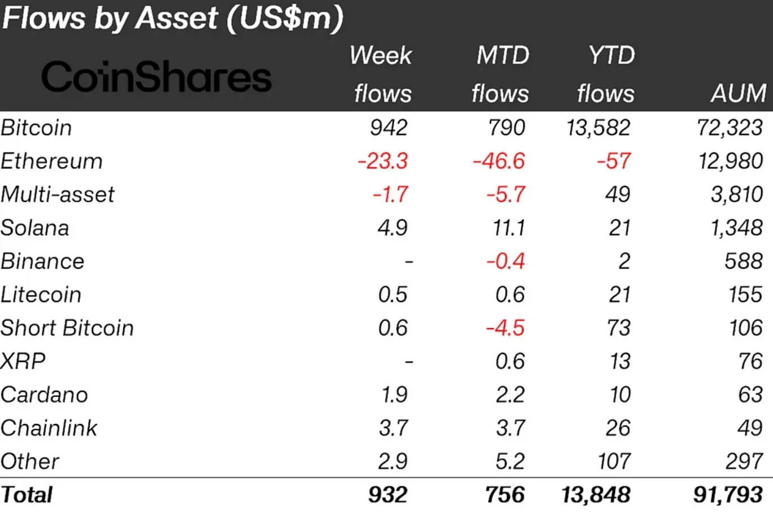Click the Short Bitcoin row label

coord(67,328)
